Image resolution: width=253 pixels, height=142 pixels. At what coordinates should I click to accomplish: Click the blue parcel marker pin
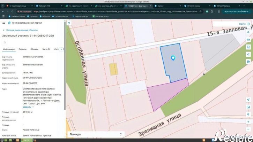tap(173, 58)
